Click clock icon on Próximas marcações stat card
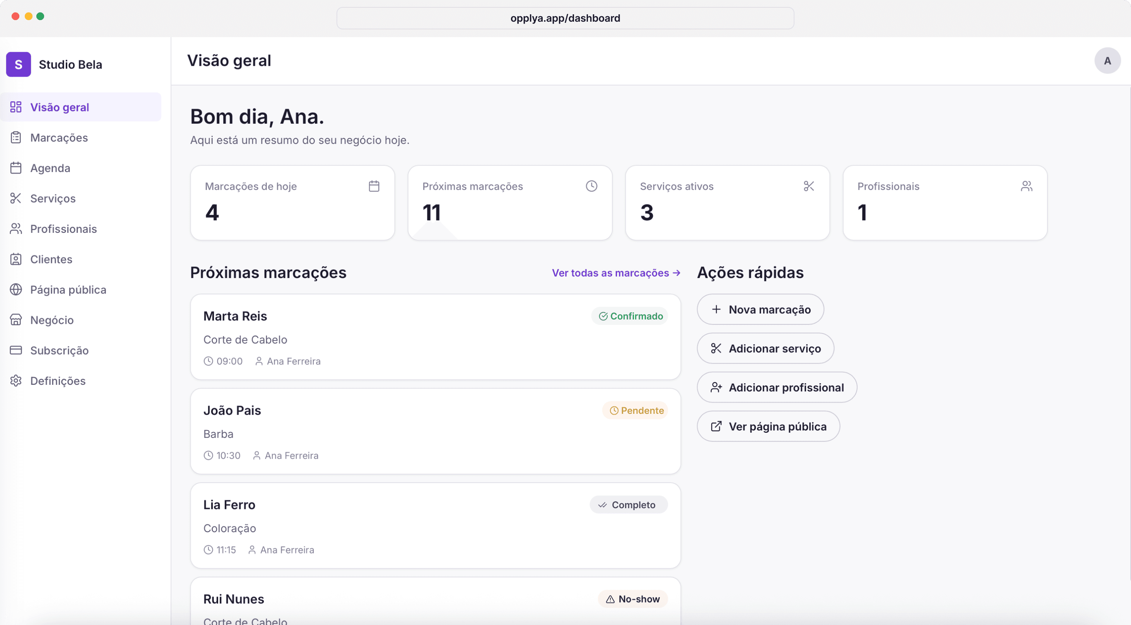The image size is (1131, 625). (591, 186)
